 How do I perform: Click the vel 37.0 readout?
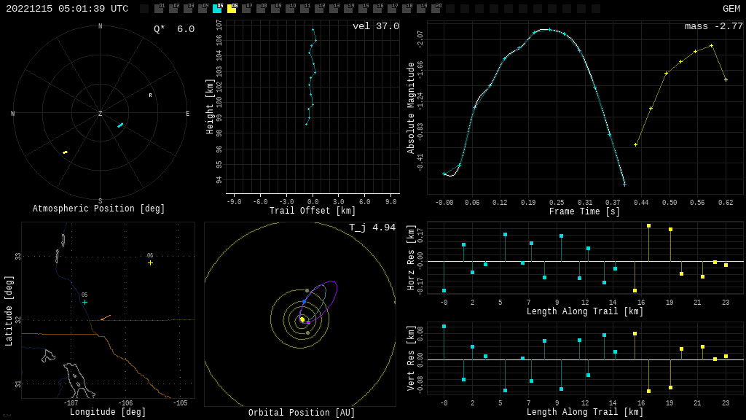(x=376, y=26)
